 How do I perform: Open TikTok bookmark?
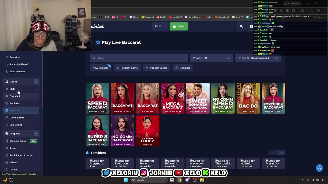104,17
